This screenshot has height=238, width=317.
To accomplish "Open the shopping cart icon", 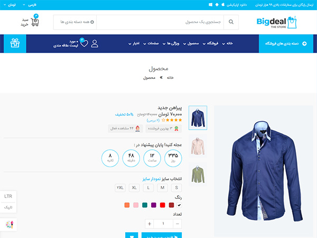I will click(35, 22).
